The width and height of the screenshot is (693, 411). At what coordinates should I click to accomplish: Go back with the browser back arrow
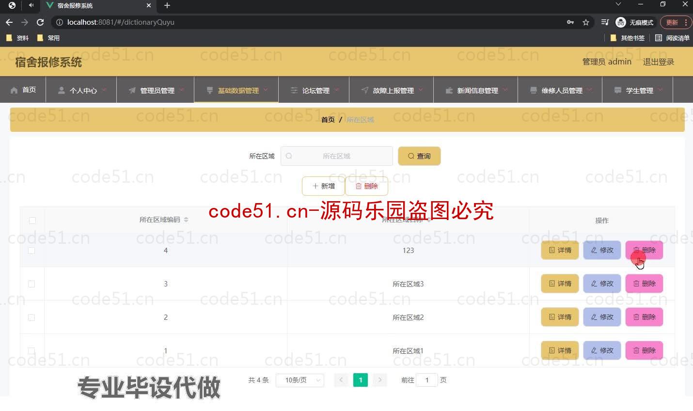pyautogui.click(x=9, y=22)
